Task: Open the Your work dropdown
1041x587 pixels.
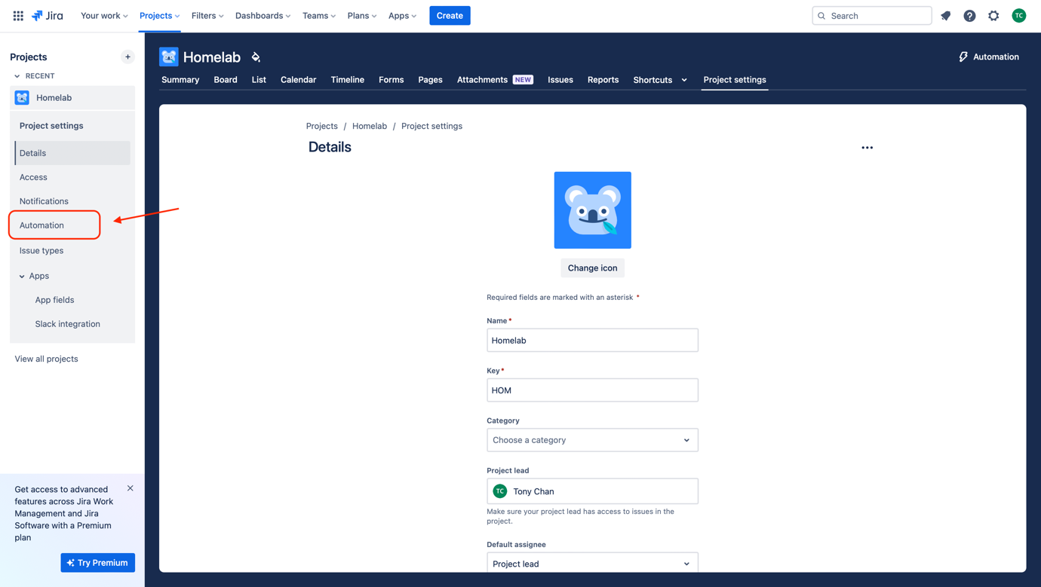Action: click(104, 15)
